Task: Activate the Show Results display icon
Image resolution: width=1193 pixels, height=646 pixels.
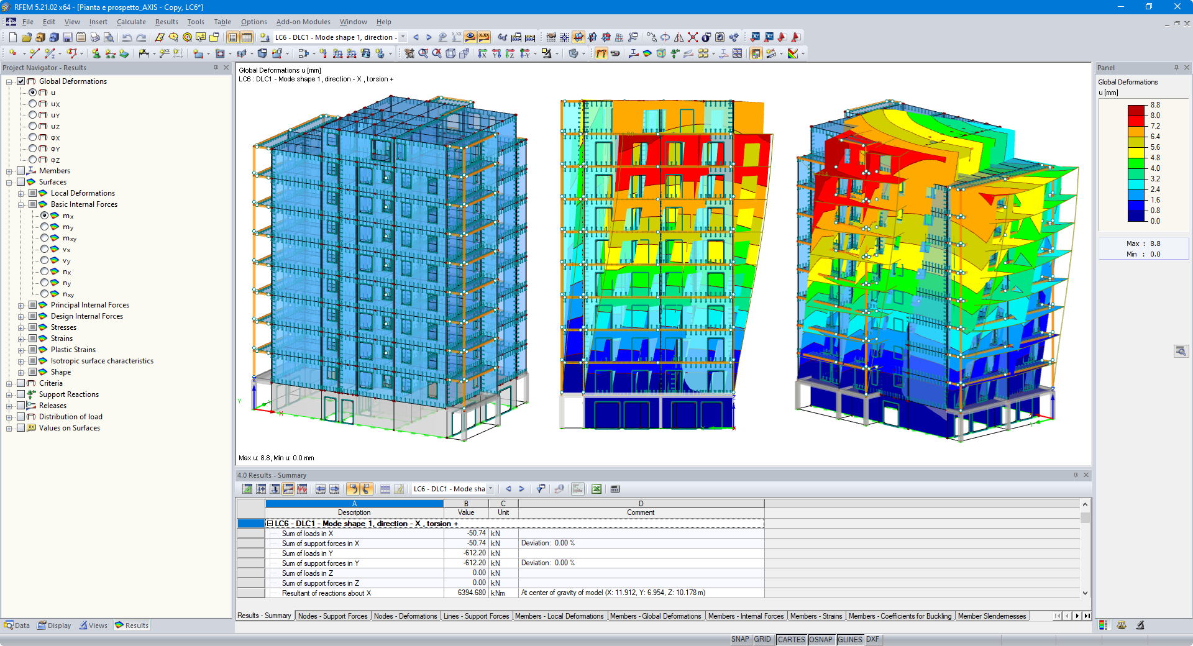Action: point(469,37)
